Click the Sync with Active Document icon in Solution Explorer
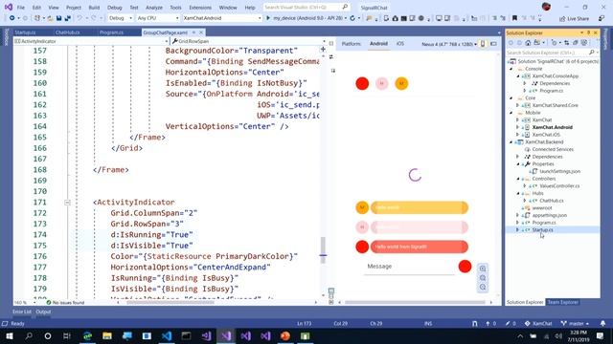The image size is (613, 344). [x=566, y=43]
